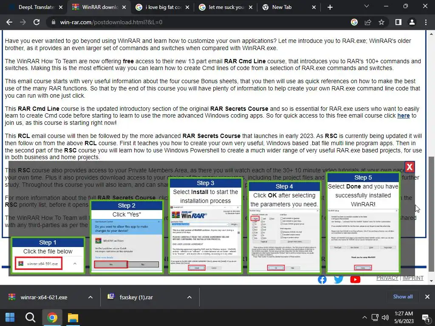
Task: Close the downloads bar
Action: pyautogui.click(x=427, y=297)
